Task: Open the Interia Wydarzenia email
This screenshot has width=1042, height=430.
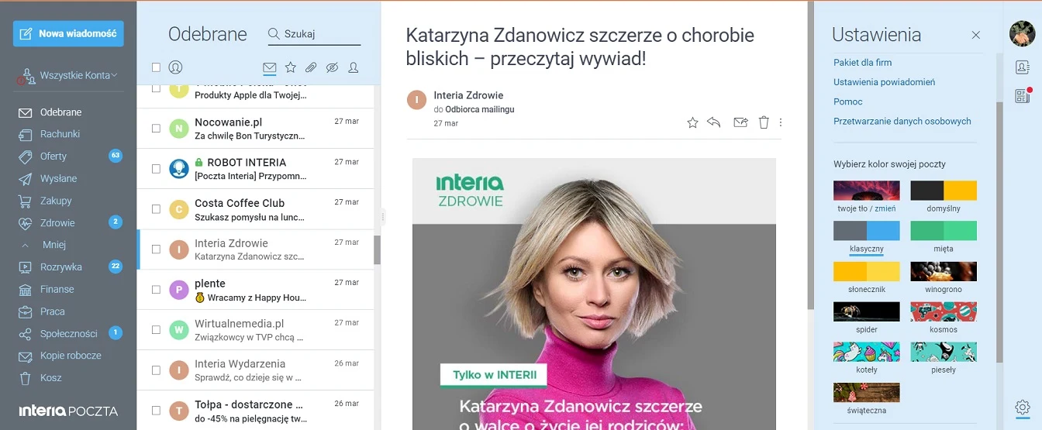Action: (256, 370)
